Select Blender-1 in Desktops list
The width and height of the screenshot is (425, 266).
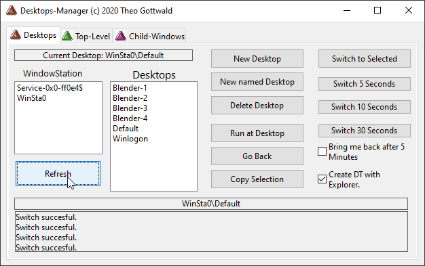(130, 88)
